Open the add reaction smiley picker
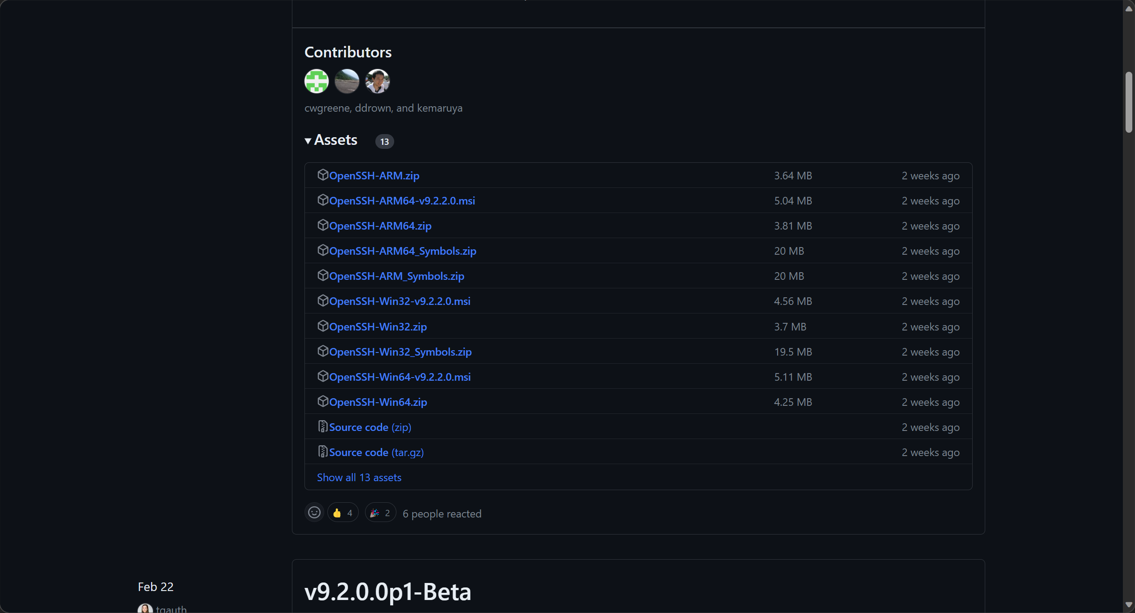 click(314, 513)
